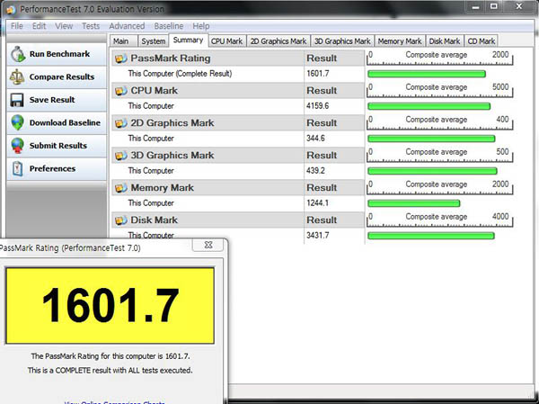Click the Download Baseline globe icon
Viewport: 539px width, 404px height.
17,122
